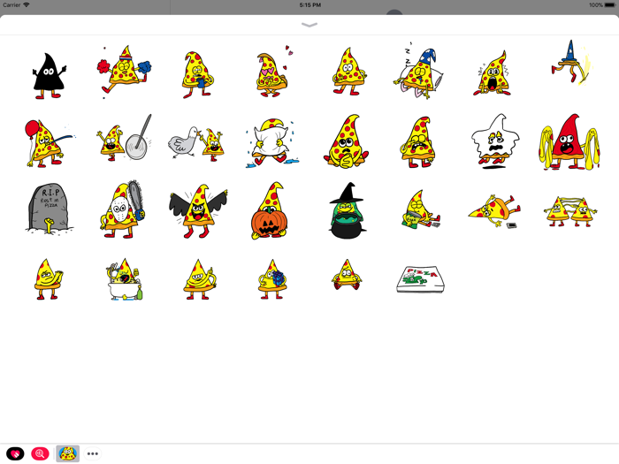Image resolution: width=619 pixels, height=464 pixels.
Task: Pick the sitting pizza with green bag
Action: pyautogui.click(x=420, y=209)
